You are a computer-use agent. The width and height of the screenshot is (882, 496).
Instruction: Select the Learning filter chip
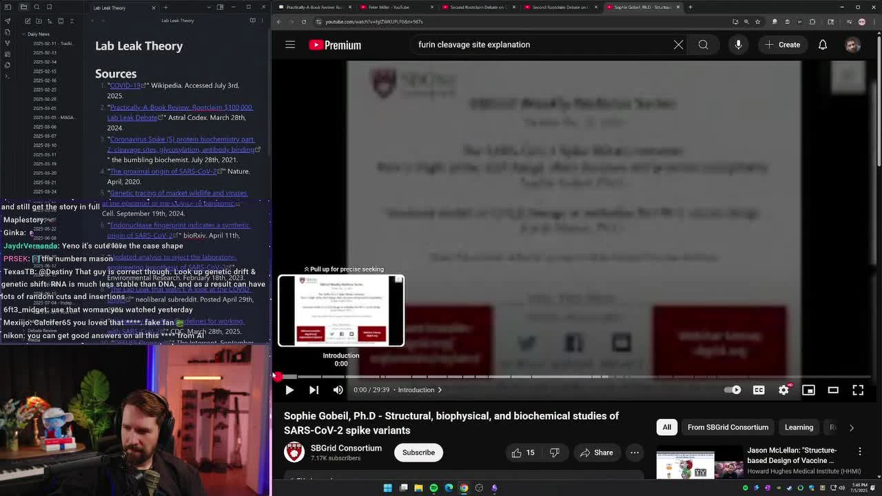click(799, 427)
